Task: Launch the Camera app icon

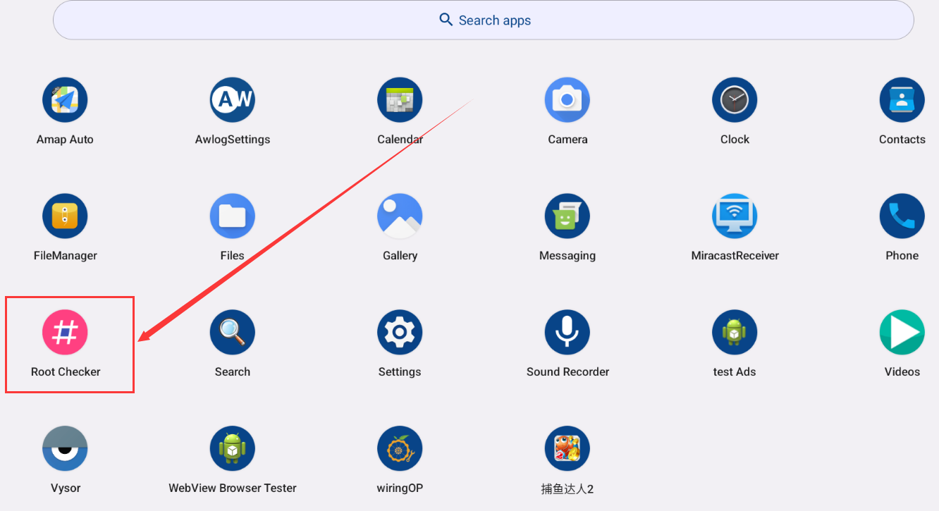Action: (567, 100)
